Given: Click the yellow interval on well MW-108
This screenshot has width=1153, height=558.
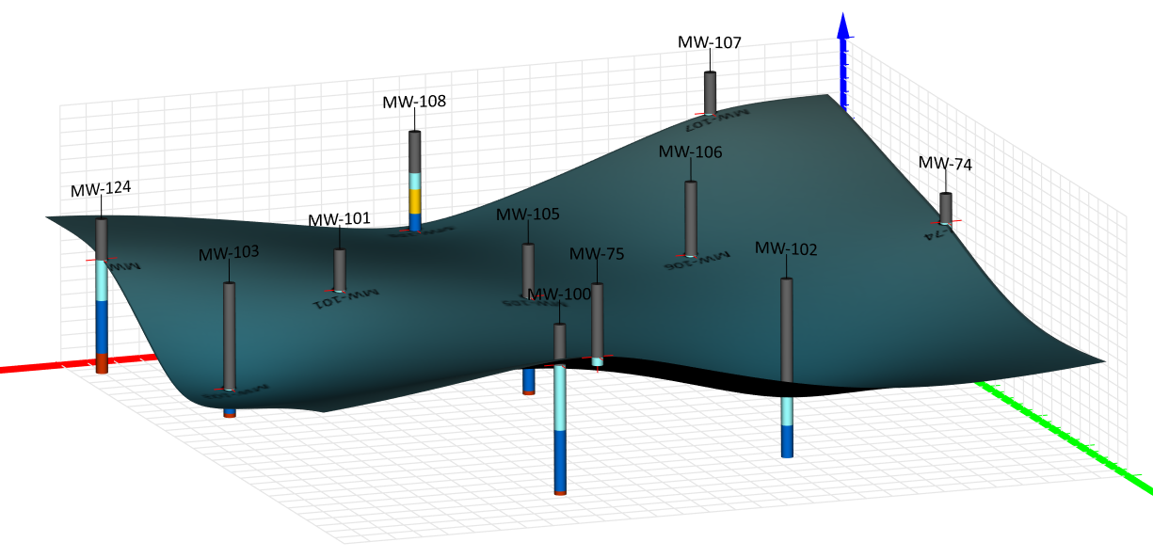Looking at the screenshot, I should point(414,201).
